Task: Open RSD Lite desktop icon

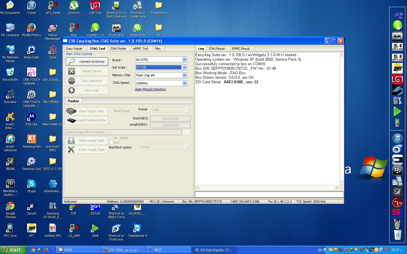Action: coord(31,119)
